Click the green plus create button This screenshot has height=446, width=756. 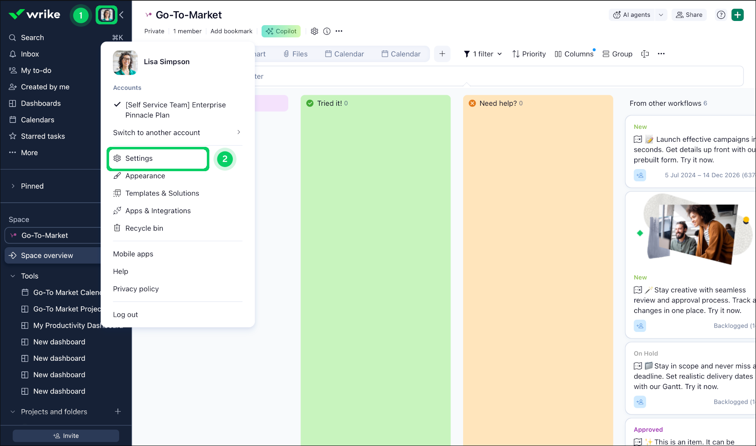pyautogui.click(x=737, y=15)
